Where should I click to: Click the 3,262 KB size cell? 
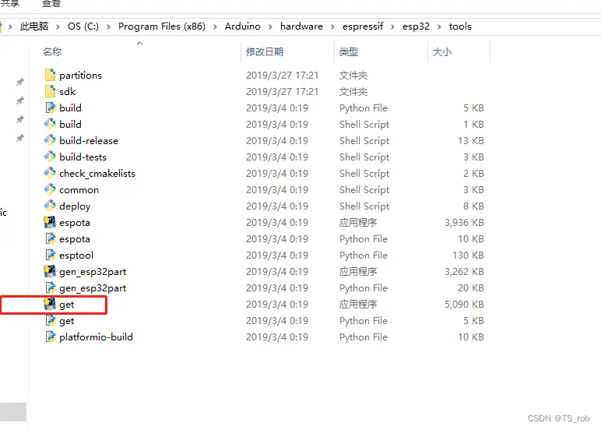pos(464,272)
